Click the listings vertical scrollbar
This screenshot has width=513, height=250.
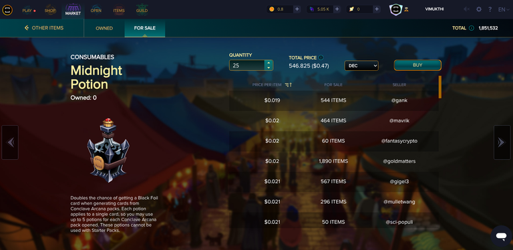tap(440, 87)
